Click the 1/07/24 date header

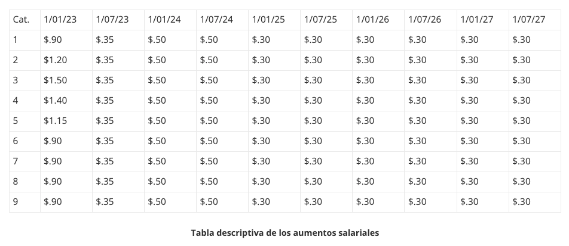(x=222, y=20)
